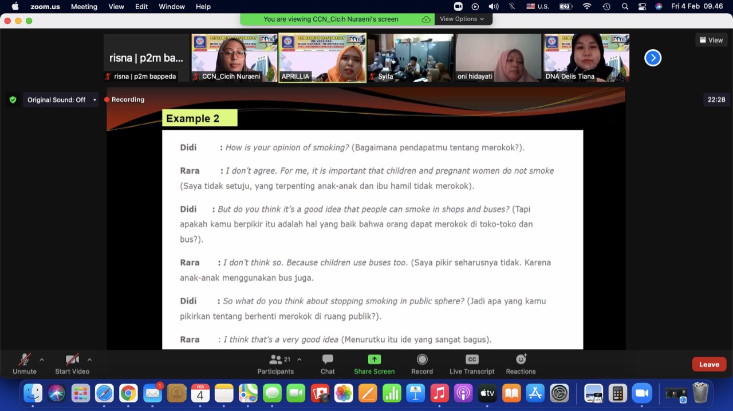Image resolution: width=733 pixels, height=411 pixels.
Task: Open the View Options dropdown
Action: pos(462,19)
